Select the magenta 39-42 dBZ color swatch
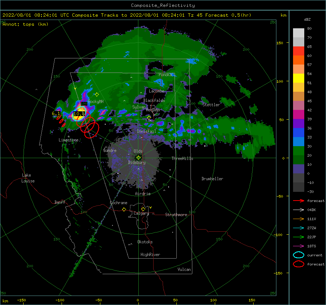Image resolution: width=326 pixels, height=305 pixels. [298, 114]
